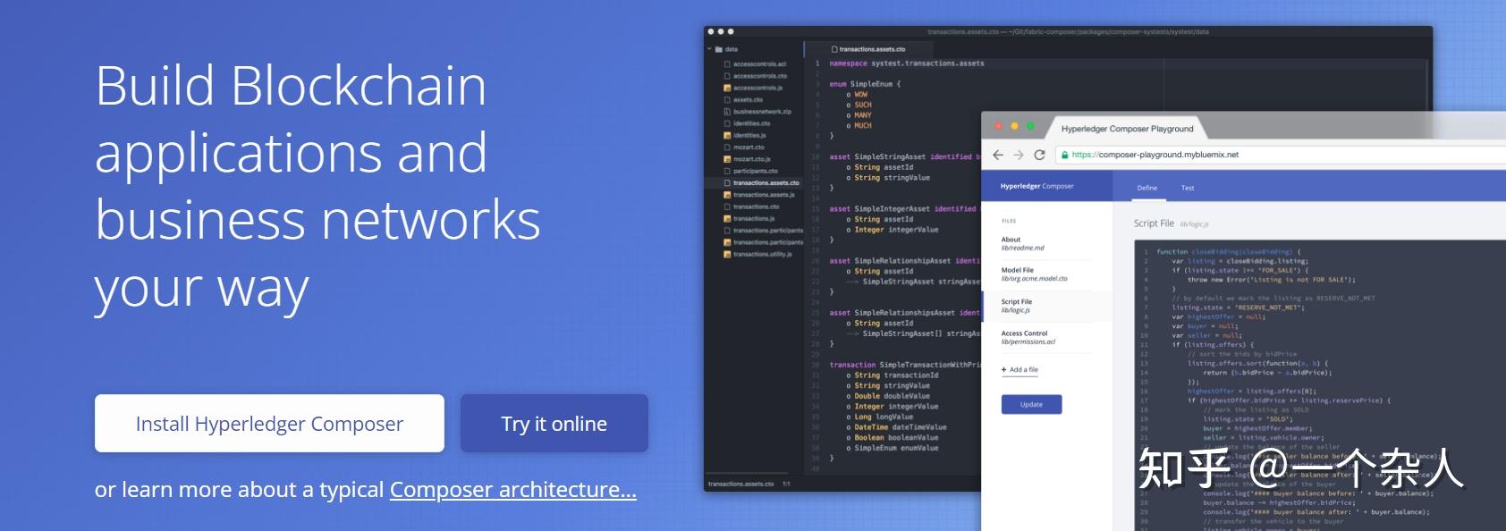Click the yellow minimize dot of browser window
The height and width of the screenshot is (531, 1506).
click(1015, 126)
